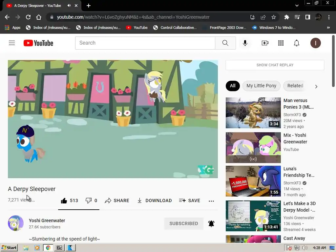Click SHOW CHAT REPLAY

pos(275,65)
